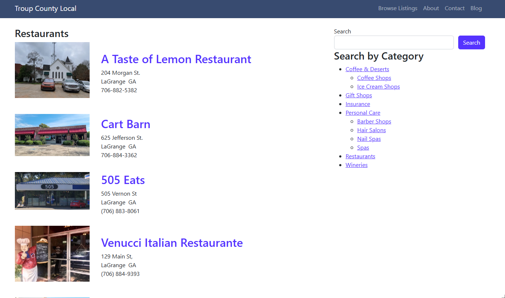Viewport: 505px width, 298px height.
Task: Visit the Blog from top navigation
Action: [476, 8]
